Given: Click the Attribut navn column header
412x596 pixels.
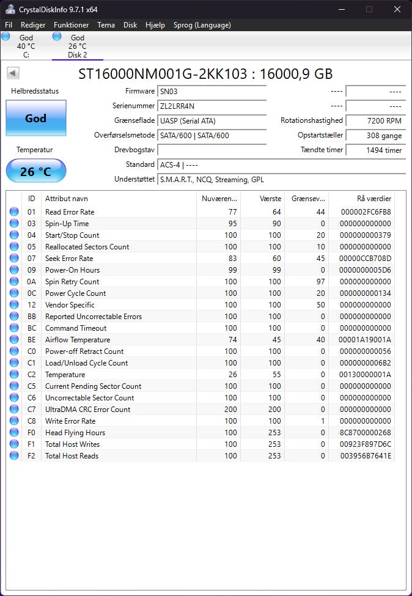Looking at the screenshot, I should 118,199.
